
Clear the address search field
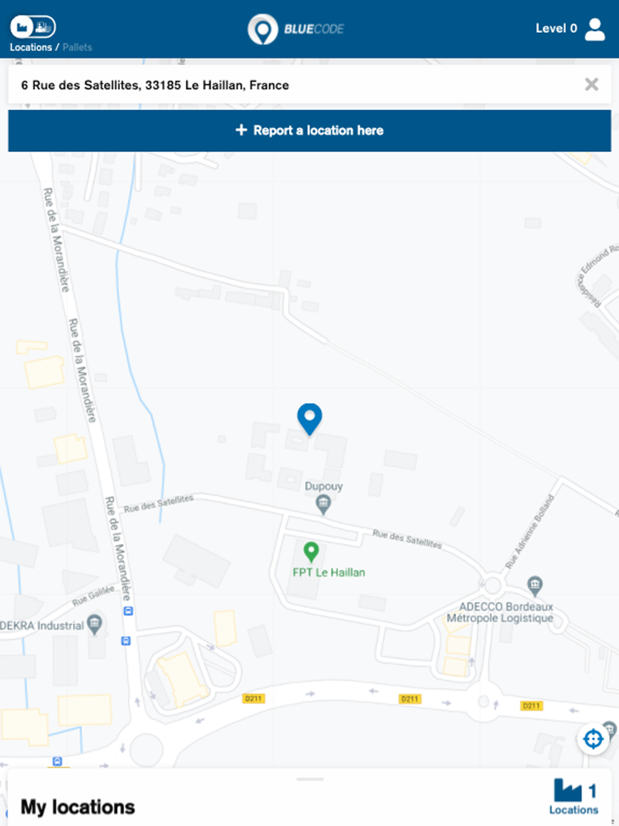[592, 84]
